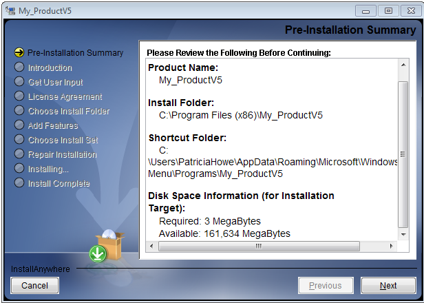Select the Repair Installation step
The width and height of the screenshot is (424, 303).
pyautogui.click(x=62, y=154)
